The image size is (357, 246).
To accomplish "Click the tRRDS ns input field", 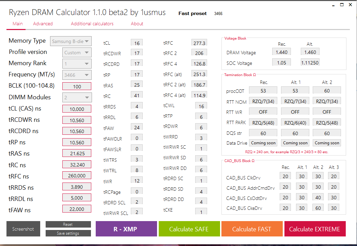I will (77, 187).
